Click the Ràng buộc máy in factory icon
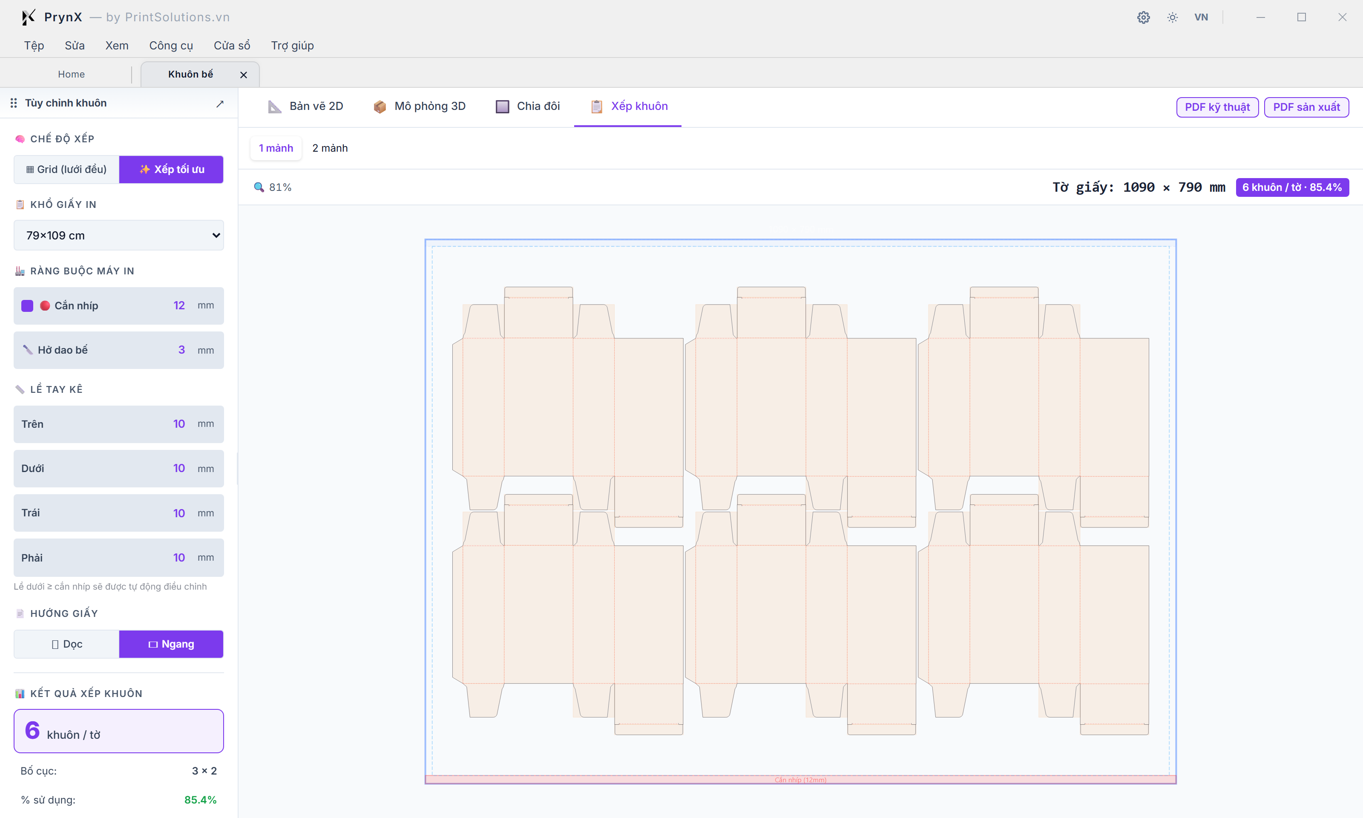 pyautogui.click(x=20, y=271)
